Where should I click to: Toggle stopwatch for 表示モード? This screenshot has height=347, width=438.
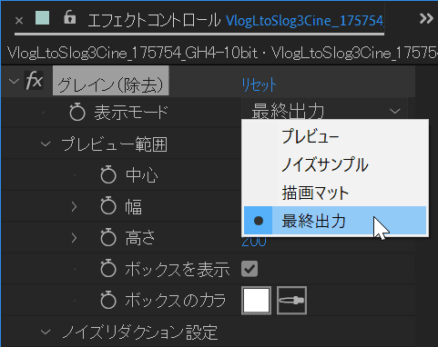point(77,113)
